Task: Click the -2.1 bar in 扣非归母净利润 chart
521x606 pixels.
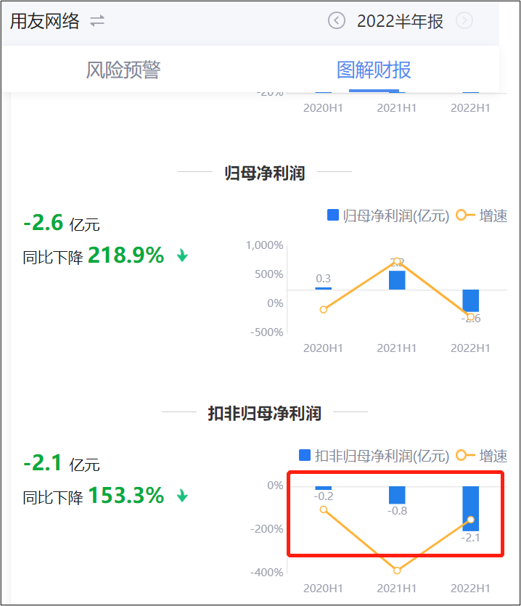Action: click(471, 509)
